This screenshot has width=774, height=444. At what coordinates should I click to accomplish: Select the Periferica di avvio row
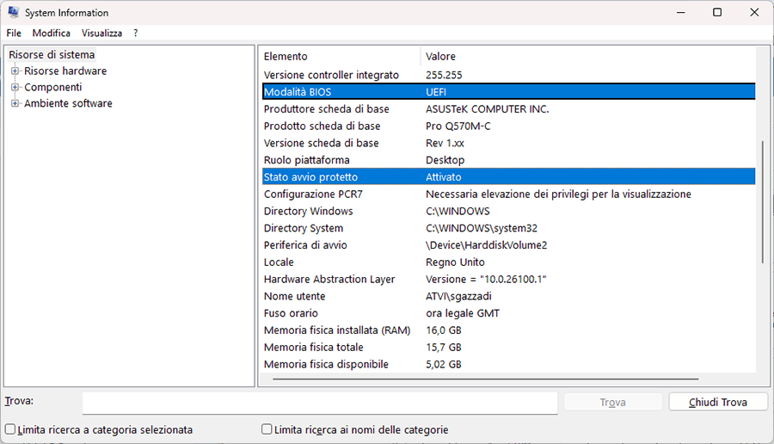[x=508, y=245]
